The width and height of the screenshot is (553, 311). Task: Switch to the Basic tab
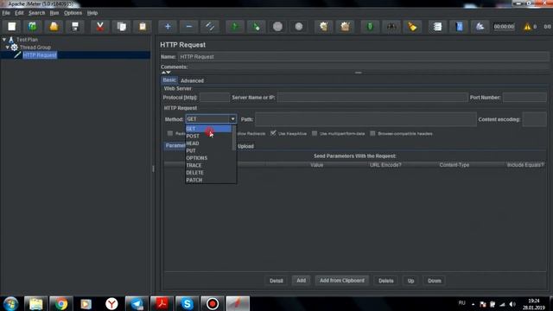[169, 80]
